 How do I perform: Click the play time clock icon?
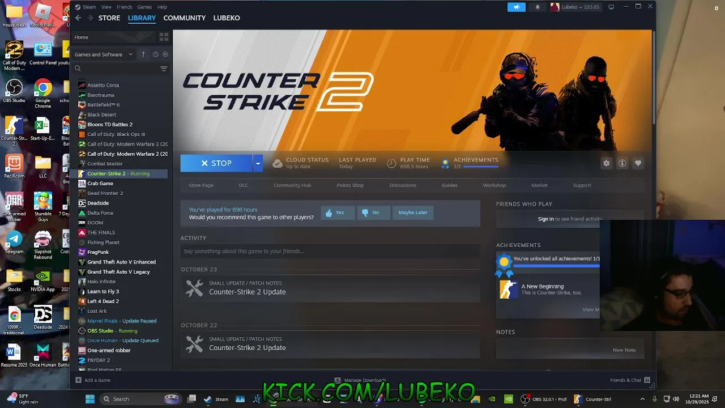pyautogui.click(x=391, y=163)
